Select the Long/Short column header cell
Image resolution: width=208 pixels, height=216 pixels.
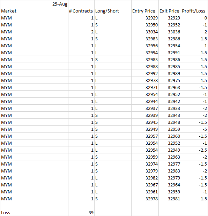pos(113,11)
